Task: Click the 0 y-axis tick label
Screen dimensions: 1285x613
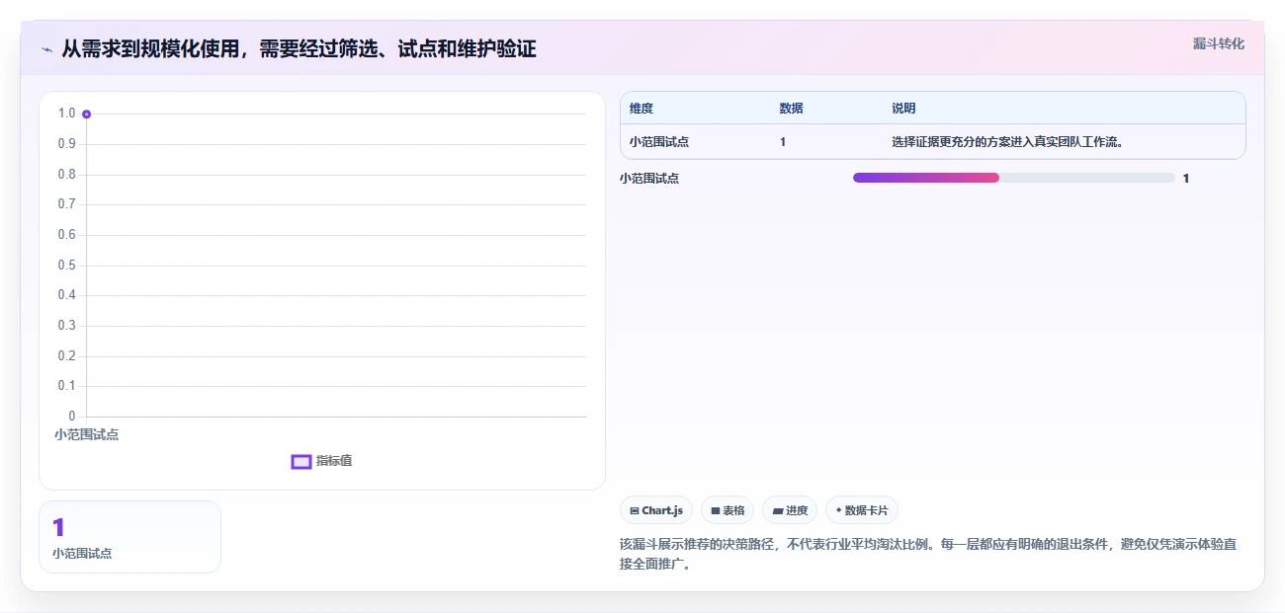Action: click(72, 417)
